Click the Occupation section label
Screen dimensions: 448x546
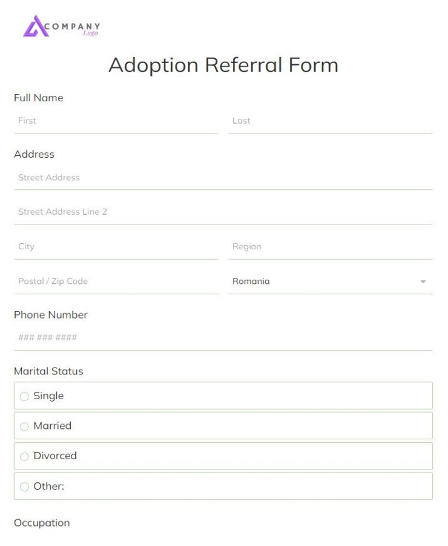(x=42, y=523)
